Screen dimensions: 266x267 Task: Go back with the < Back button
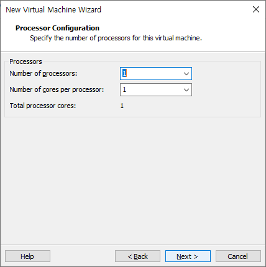pos(137,256)
